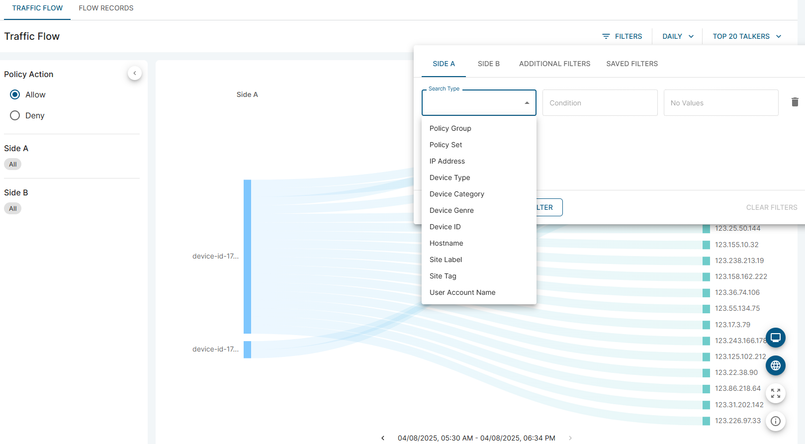Click the globe network view icon
This screenshot has height=444, width=805.
775,365
